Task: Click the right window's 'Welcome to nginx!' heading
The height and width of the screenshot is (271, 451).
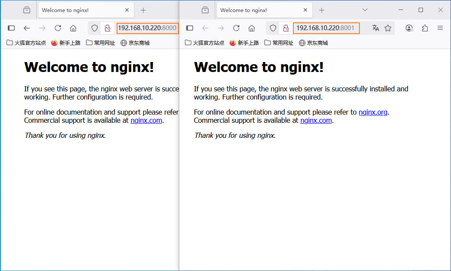Action: click(259, 67)
